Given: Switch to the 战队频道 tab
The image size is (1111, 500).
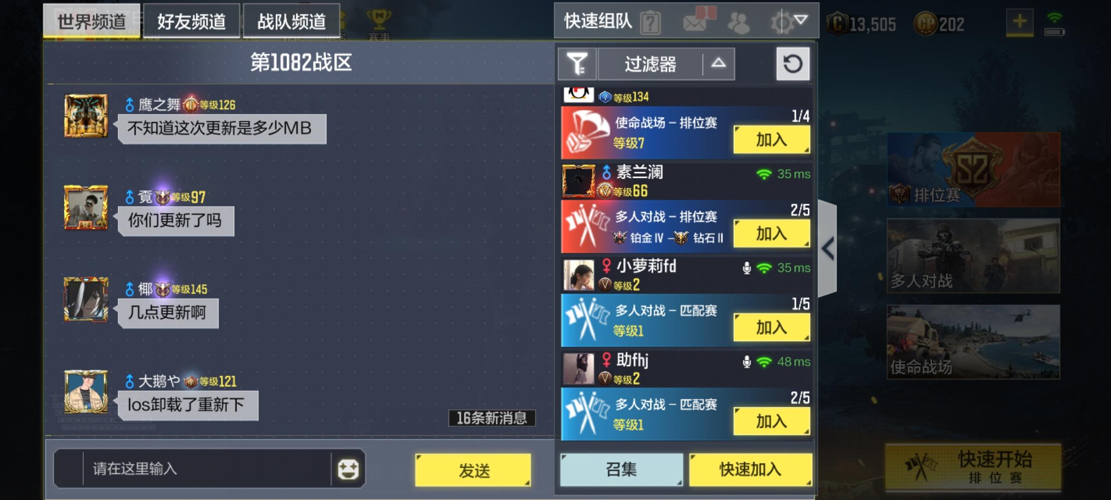Looking at the screenshot, I should tap(291, 21).
